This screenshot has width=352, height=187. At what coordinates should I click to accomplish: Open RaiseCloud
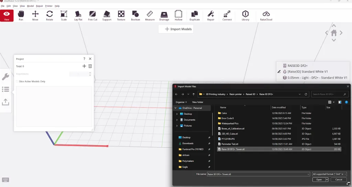coord(266,15)
